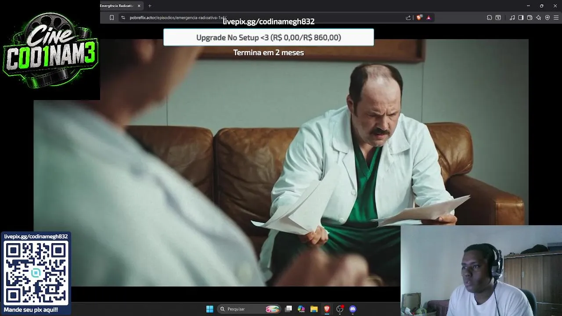Open Brave Wallet icon

pyautogui.click(x=530, y=18)
